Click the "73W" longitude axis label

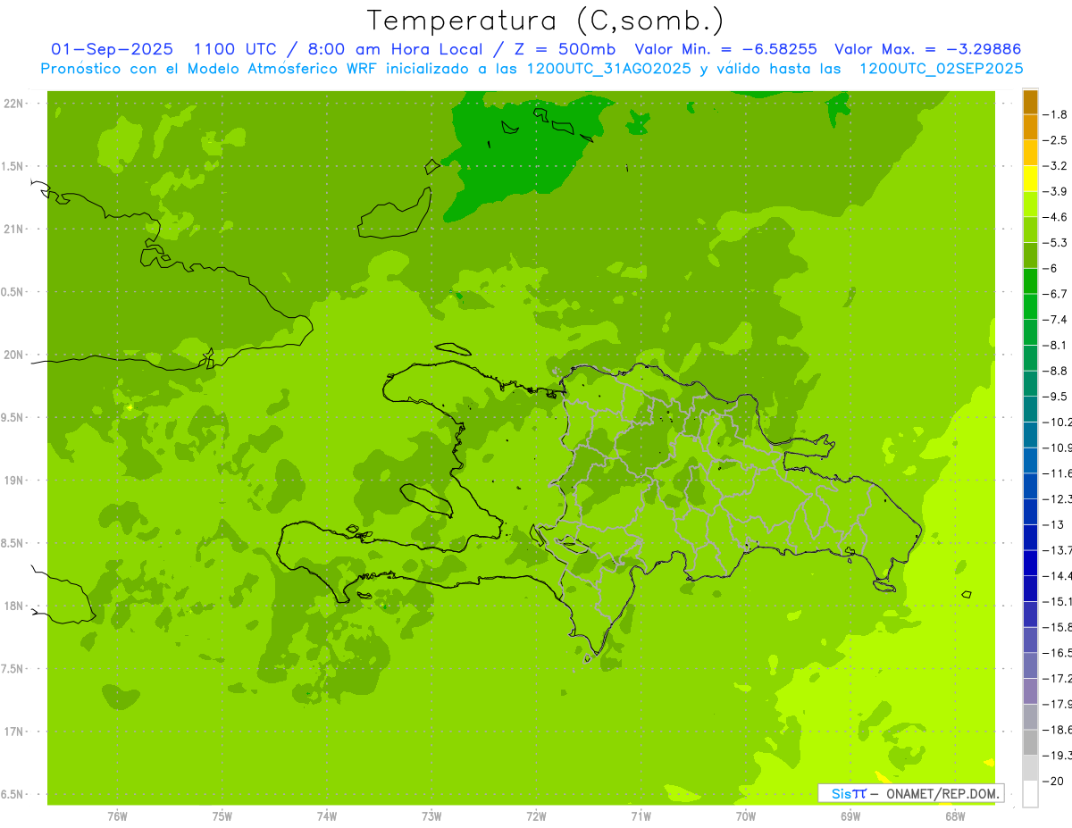pos(431,816)
